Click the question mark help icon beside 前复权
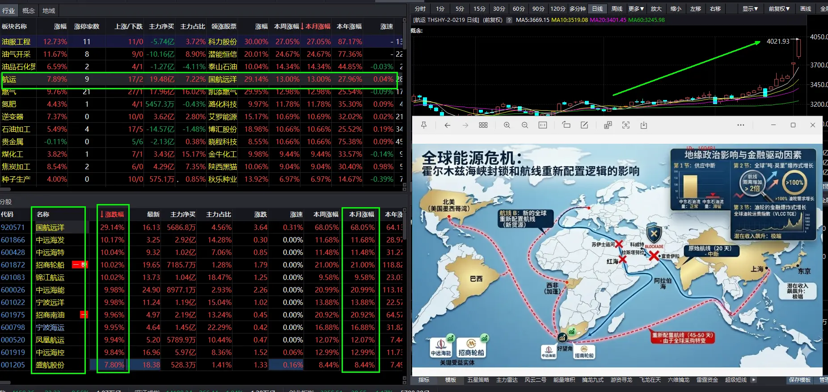 509,20
